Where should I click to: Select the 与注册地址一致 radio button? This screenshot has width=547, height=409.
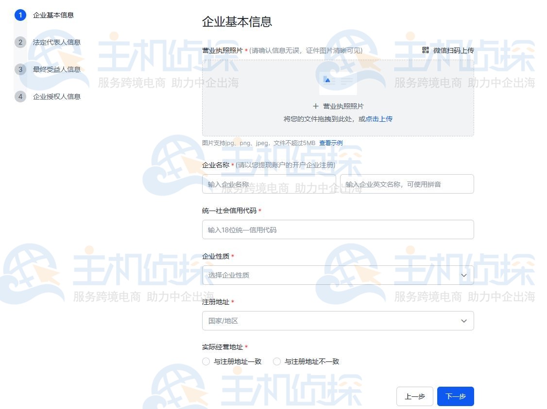pos(205,361)
